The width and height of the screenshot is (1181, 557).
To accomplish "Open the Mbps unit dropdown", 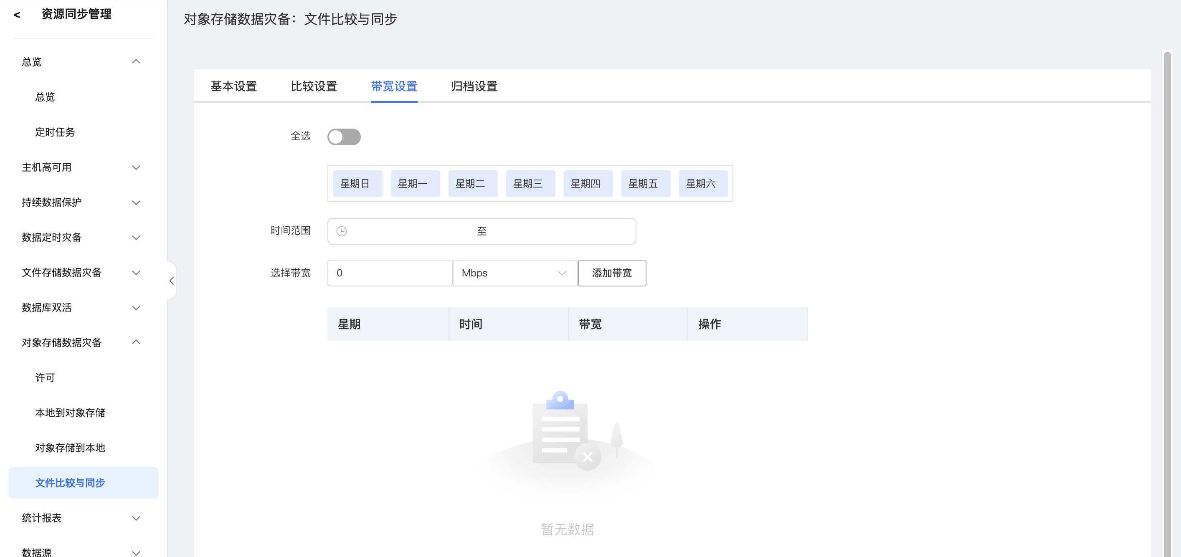I will [x=514, y=273].
